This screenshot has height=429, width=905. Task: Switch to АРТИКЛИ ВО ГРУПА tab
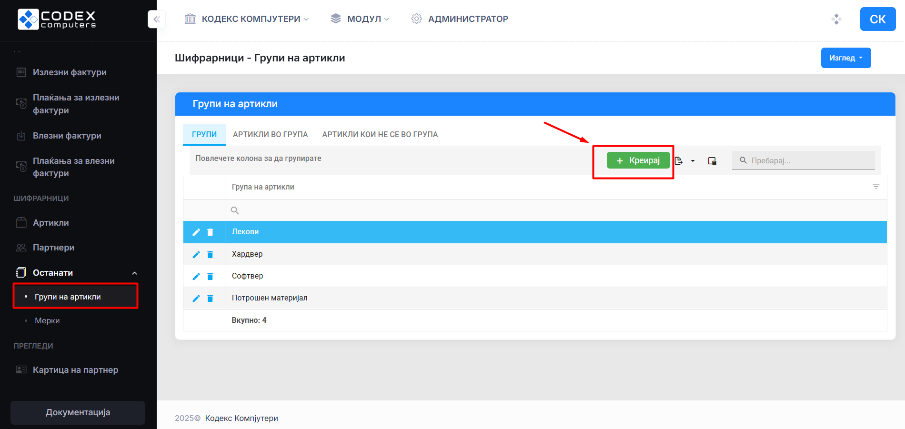[x=270, y=135]
